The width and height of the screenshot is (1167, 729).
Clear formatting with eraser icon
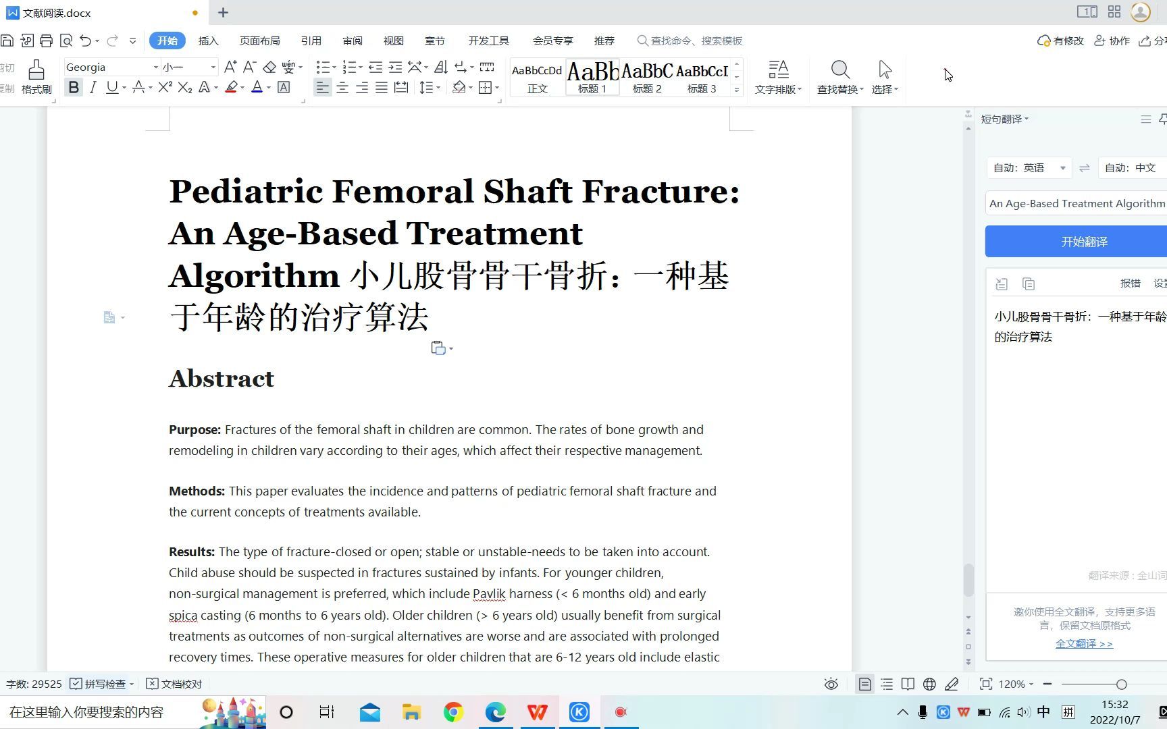coord(269,67)
